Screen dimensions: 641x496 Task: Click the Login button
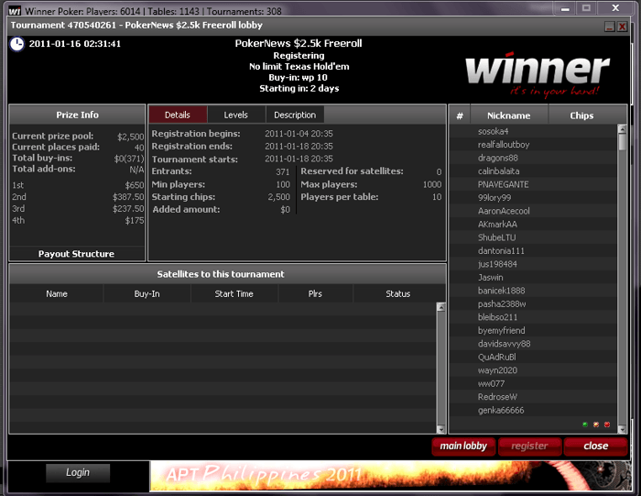(x=78, y=473)
